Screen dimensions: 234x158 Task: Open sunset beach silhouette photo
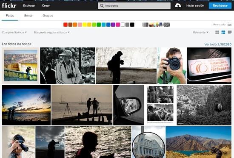tap(26, 105)
